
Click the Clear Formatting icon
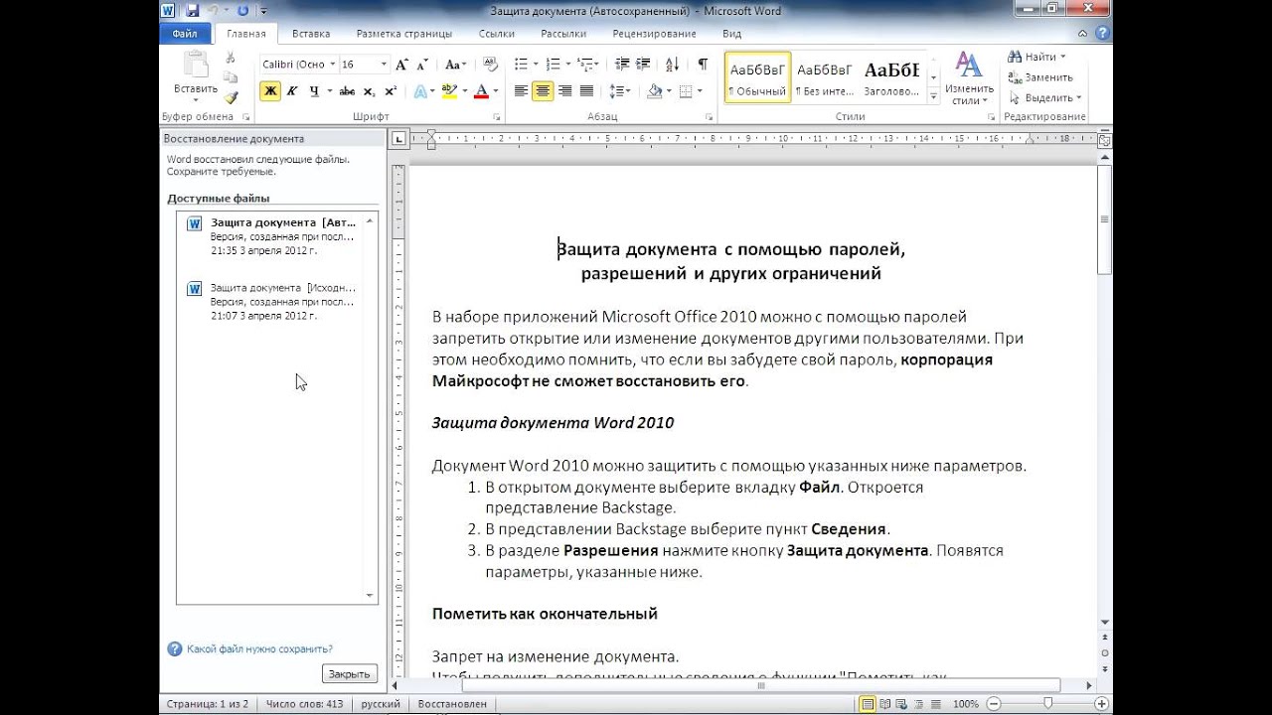click(x=491, y=65)
